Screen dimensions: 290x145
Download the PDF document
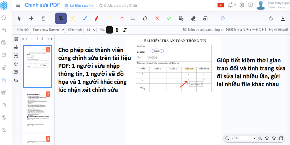pyautogui.click(x=282, y=18)
